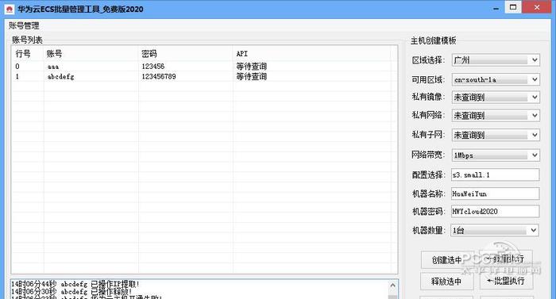Click log entry 14时06分44秒 已操作IP提取
Viewport: 556px width, 299px height.
point(75,284)
